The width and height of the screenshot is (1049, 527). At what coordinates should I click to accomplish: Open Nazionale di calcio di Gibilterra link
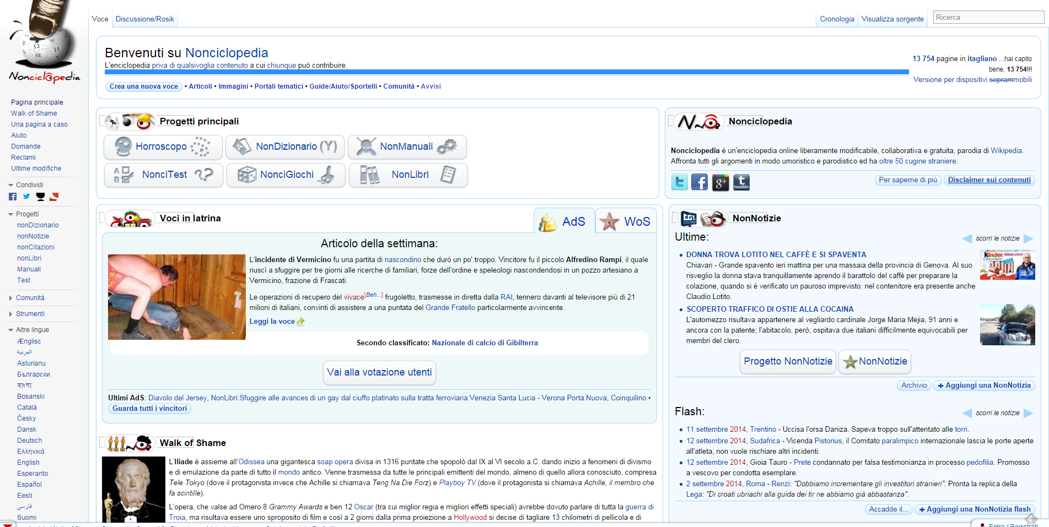tap(485, 343)
